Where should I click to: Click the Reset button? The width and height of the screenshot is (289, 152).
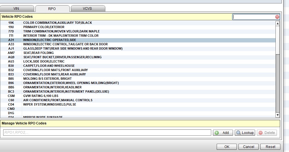(x=270, y=147)
